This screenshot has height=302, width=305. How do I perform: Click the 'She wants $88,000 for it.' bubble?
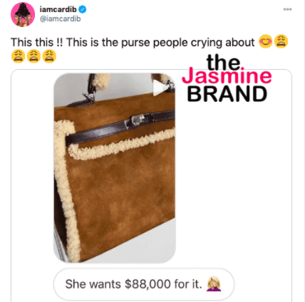(144, 284)
